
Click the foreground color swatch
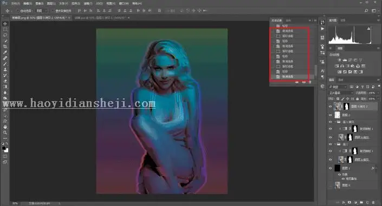4,148
